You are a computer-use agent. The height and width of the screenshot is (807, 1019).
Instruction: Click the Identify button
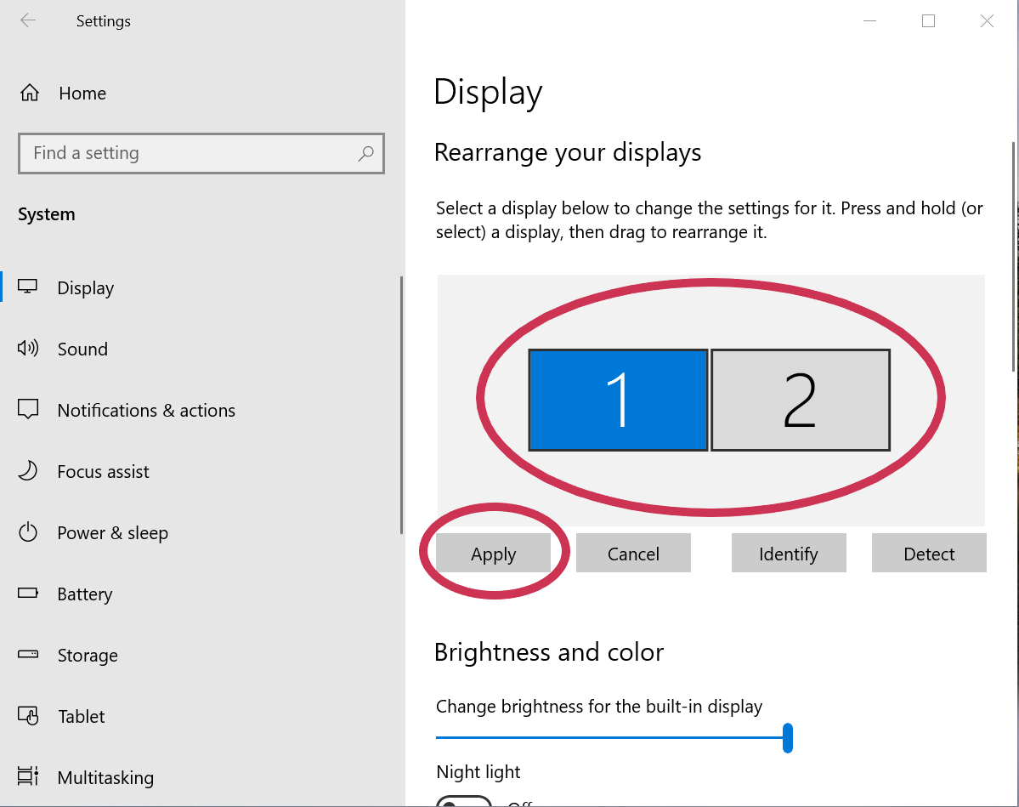point(788,554)
